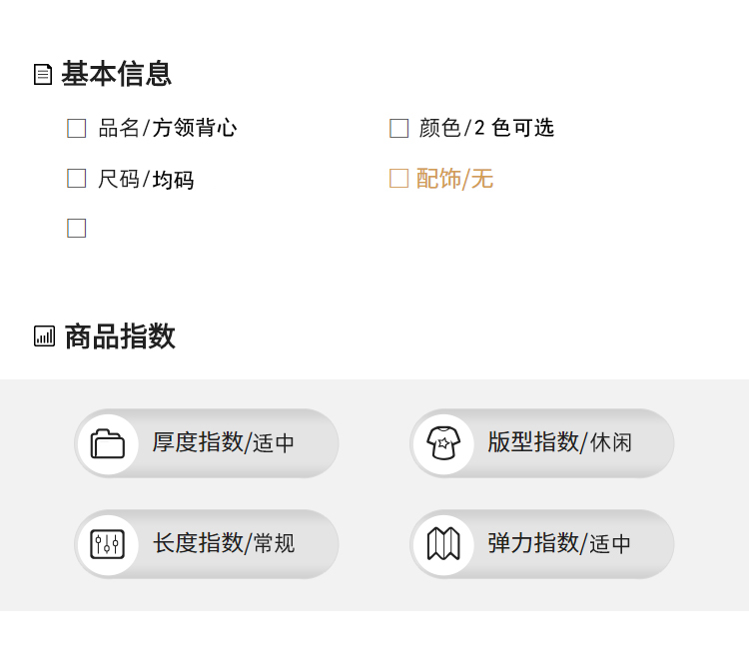Click the sliders icon for 长度指数
This screenshot has height=655, width=749.
coord(108,544)
